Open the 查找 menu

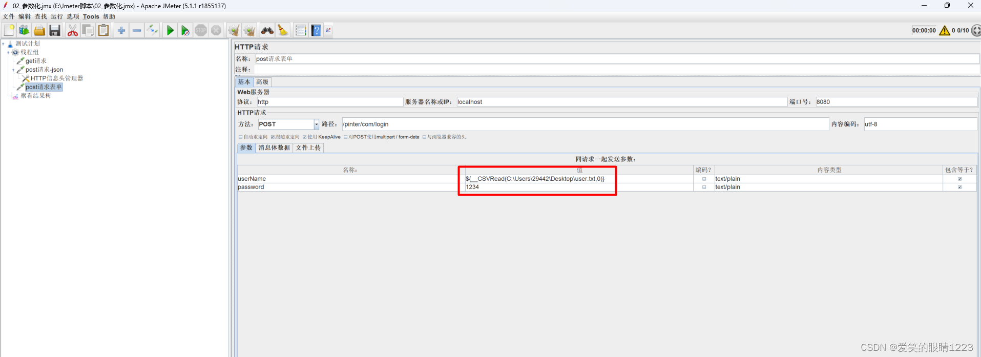(40, 16)
